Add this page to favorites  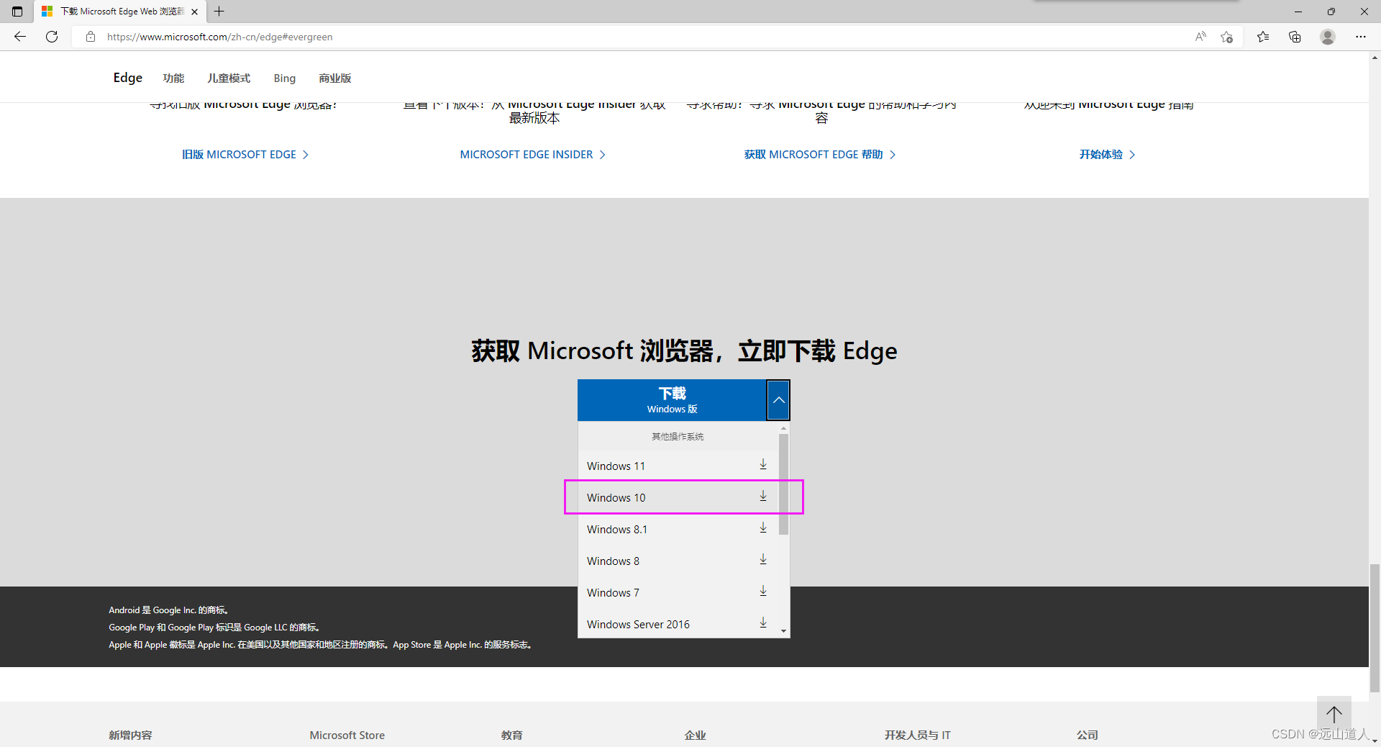[x=1227, y=37]
